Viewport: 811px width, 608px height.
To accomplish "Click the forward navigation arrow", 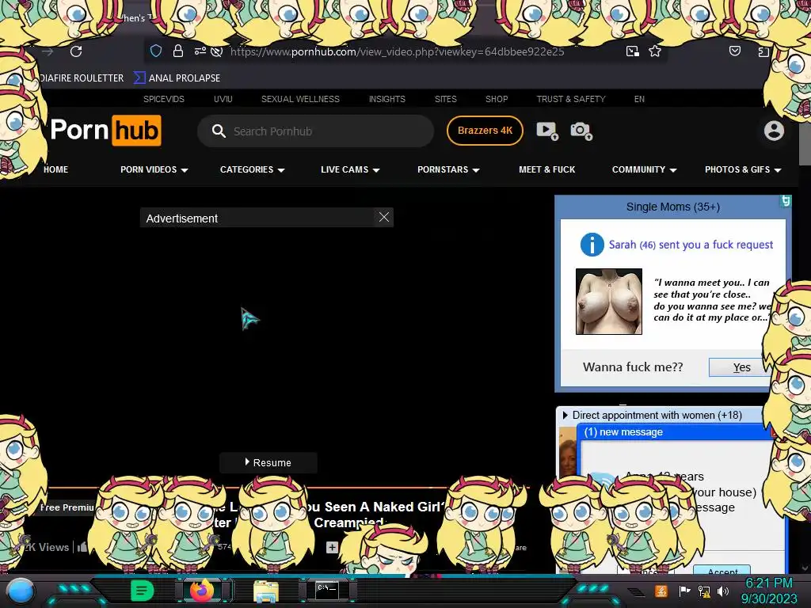I will pyautogui.click(x=48, y=51).
